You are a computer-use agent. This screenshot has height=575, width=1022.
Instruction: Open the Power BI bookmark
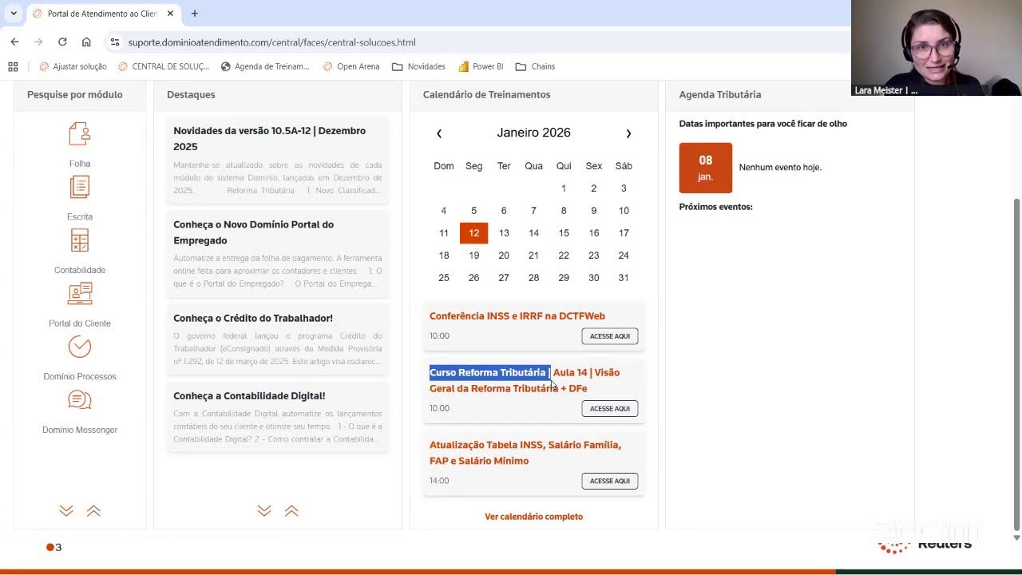coord(481,66)
